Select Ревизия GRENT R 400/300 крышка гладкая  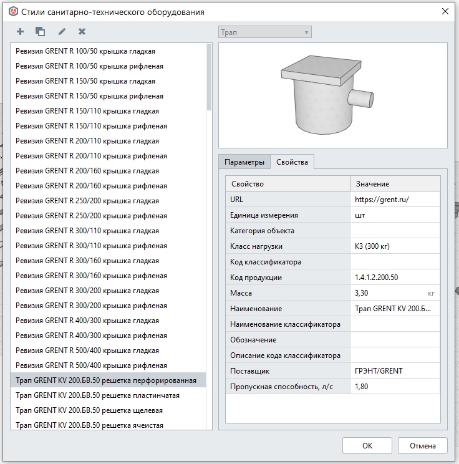pos(109,321)
